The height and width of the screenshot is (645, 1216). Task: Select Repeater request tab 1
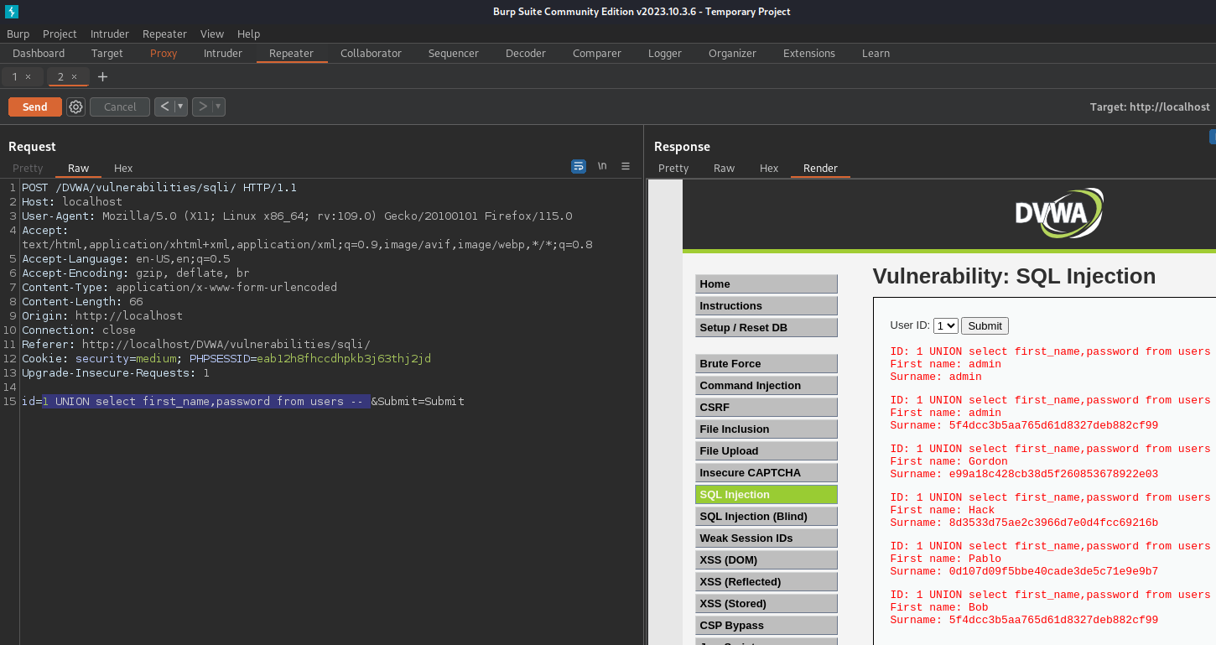tap(14, 76)
